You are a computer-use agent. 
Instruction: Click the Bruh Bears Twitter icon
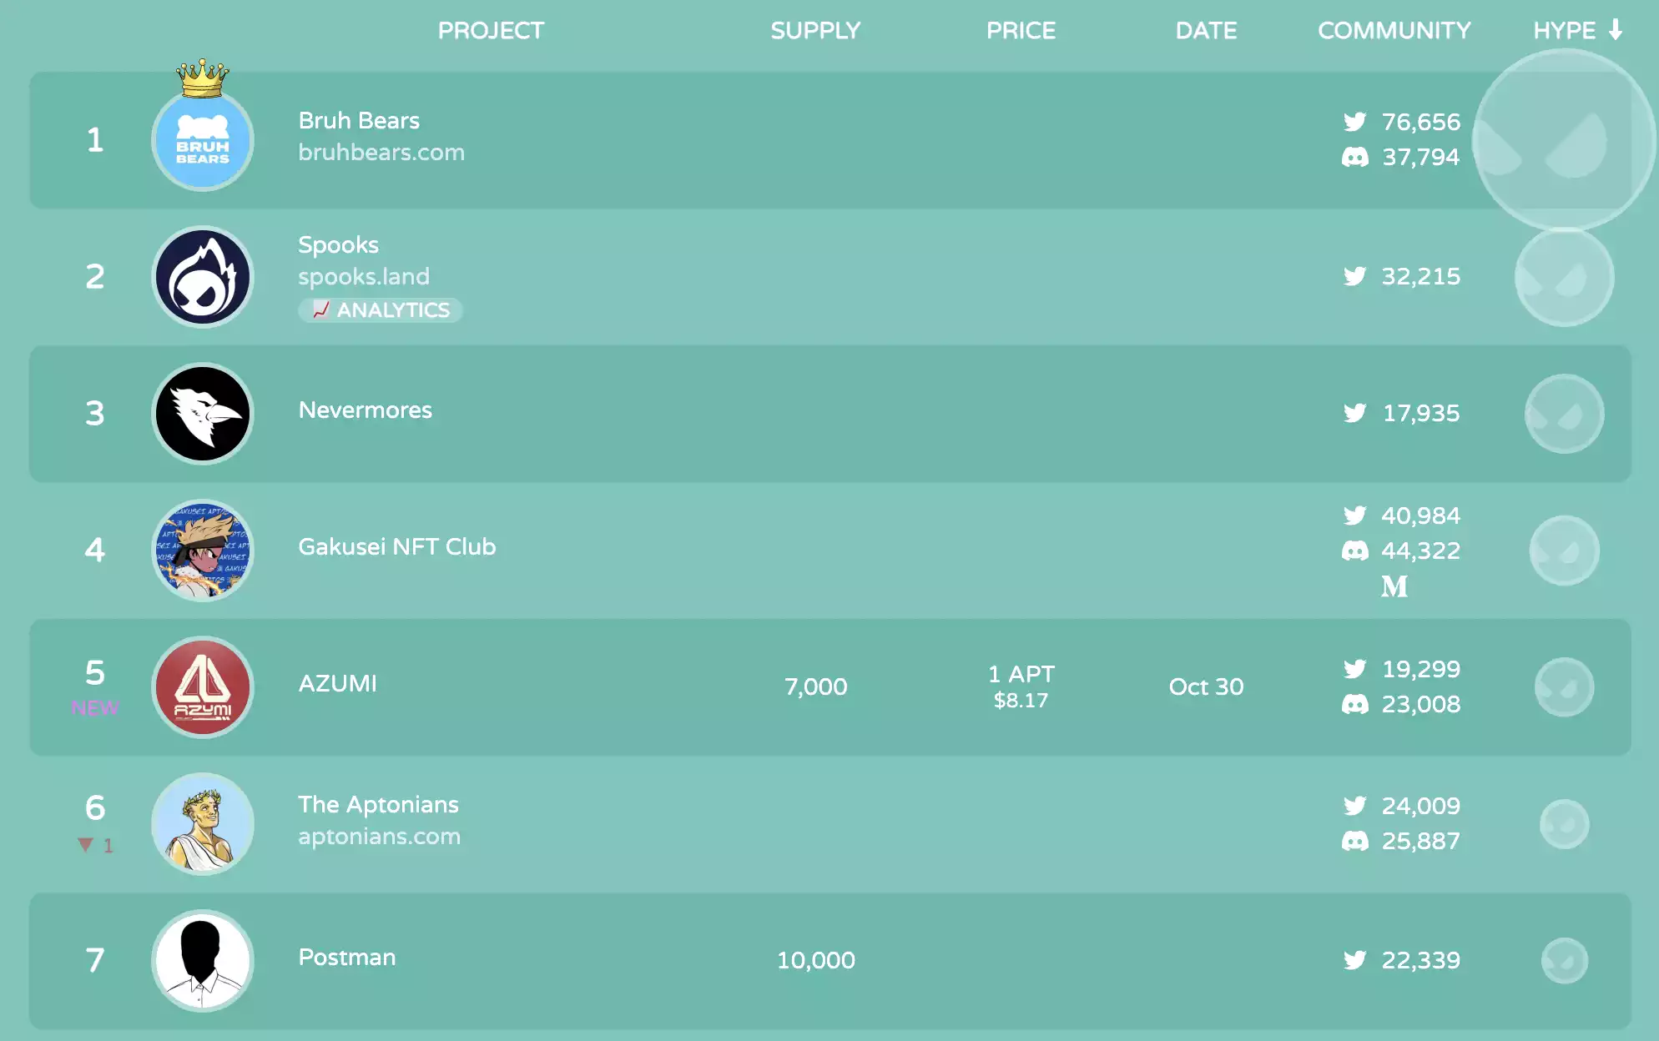click(1354, 122)
